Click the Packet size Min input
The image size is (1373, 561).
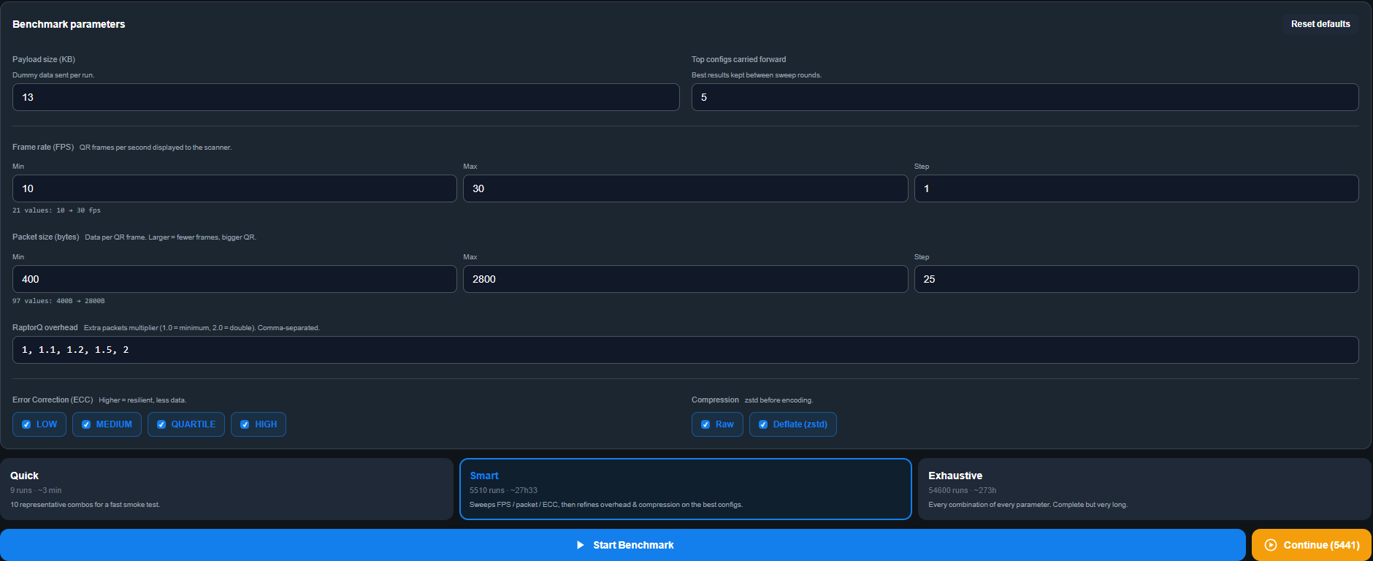(234, 279)
